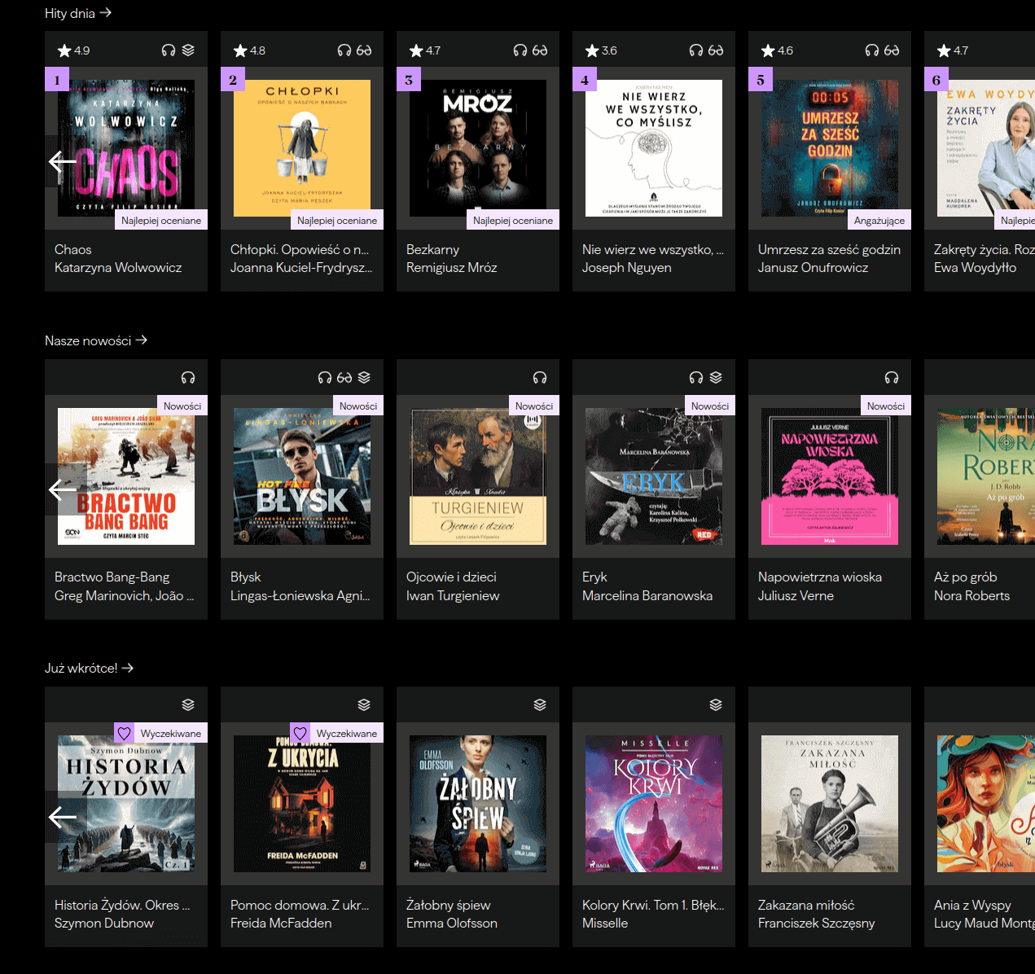Click the layers icon on the Chaos card

tap(188, 50)
